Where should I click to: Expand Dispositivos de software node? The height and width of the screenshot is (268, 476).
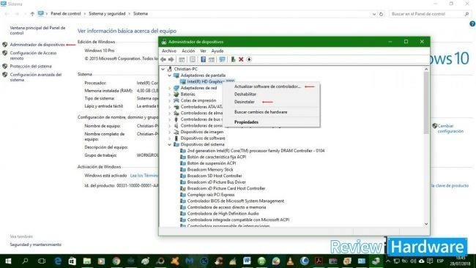pos(169,138)
